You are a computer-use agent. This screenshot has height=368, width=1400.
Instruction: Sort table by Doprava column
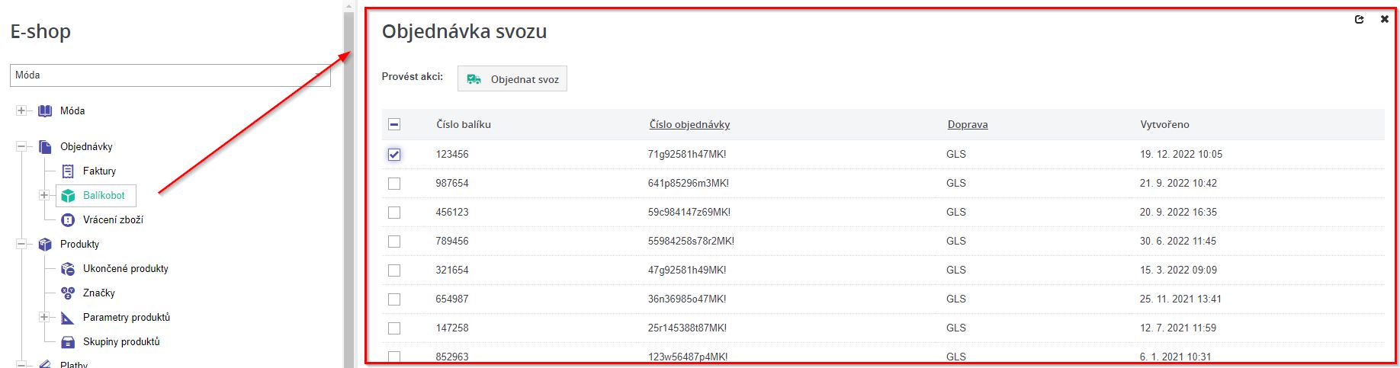point(967,125)
